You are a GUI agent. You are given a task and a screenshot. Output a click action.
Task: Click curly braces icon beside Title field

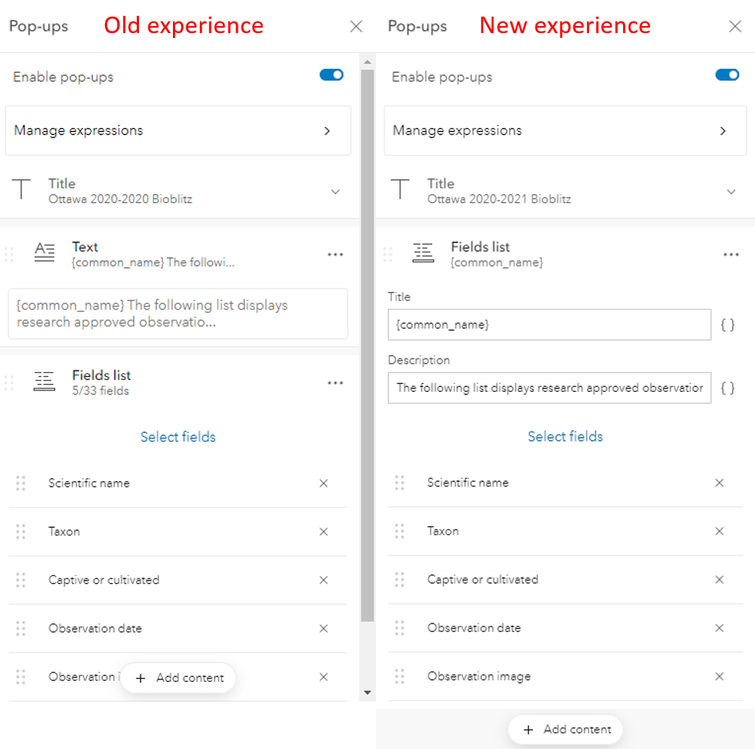click(x=728, y=325)
